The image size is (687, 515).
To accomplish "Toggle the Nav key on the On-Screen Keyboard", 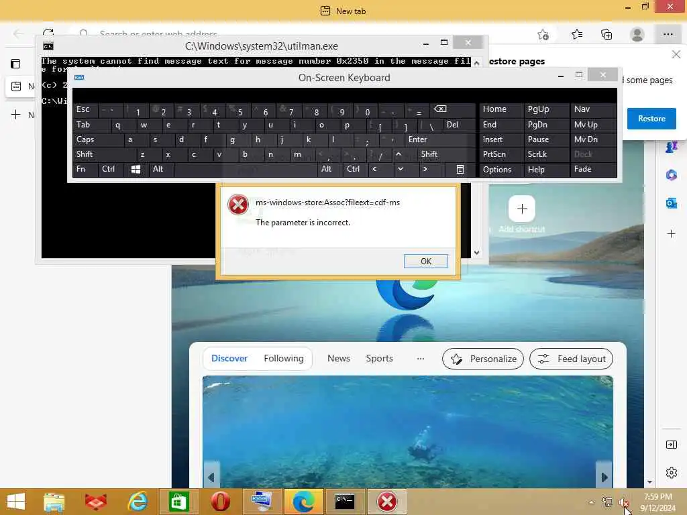I will coord(593,109).
